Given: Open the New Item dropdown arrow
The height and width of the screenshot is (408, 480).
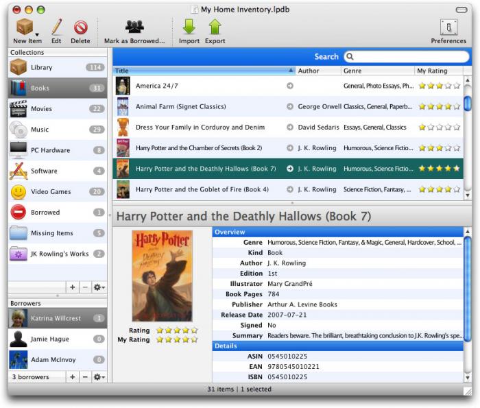Looking at the screenshot, I should pos(37,34).
